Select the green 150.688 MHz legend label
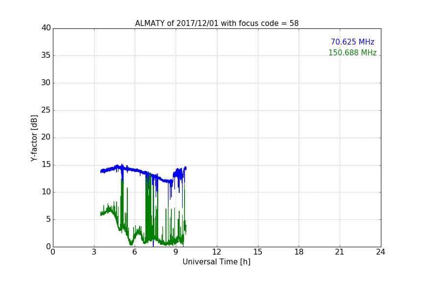Viewport: 423px width, 282px height. click(352, 52)
